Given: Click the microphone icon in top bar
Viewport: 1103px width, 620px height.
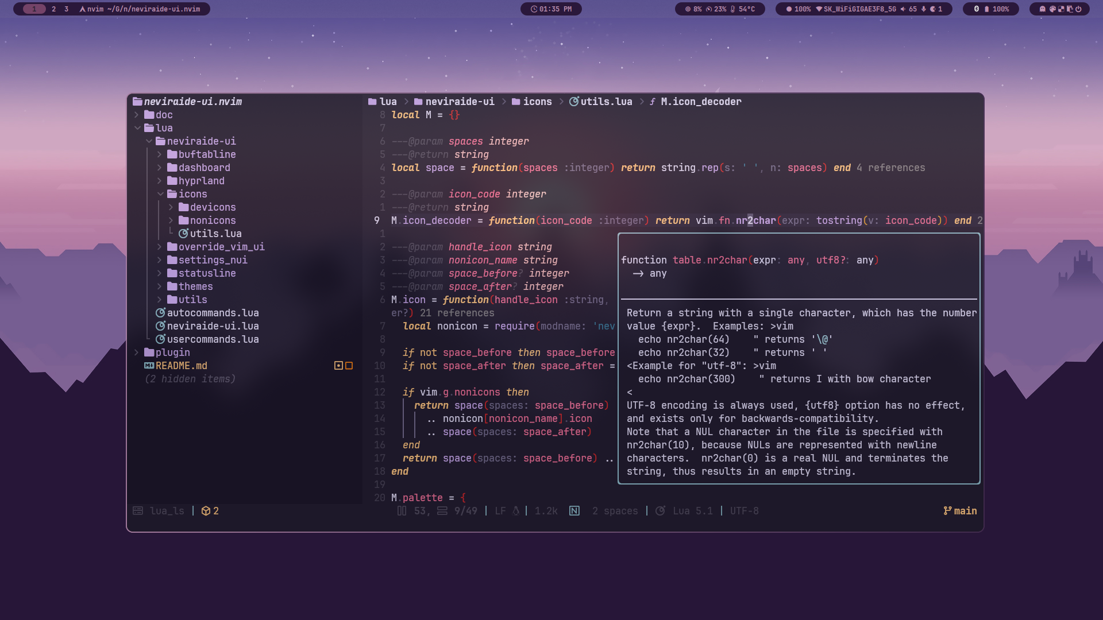Looking at the screenshot, I should 923,9.
